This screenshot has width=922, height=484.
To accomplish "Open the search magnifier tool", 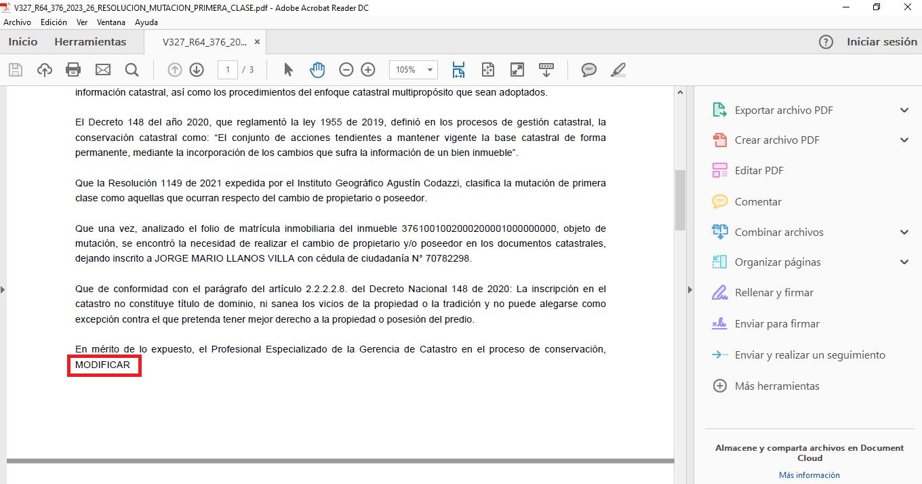I will (132, 70).
